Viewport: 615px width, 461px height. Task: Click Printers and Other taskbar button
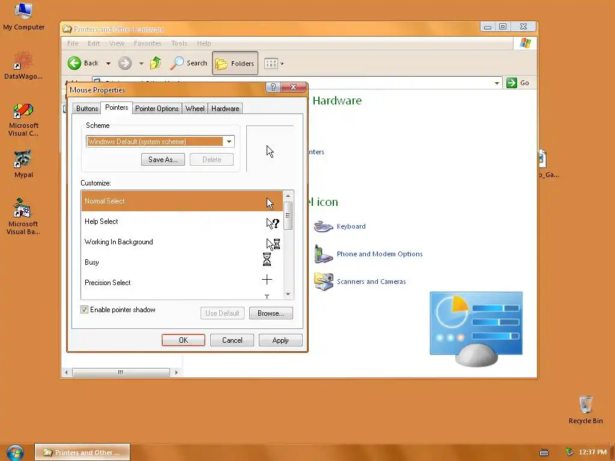[82, 453]
